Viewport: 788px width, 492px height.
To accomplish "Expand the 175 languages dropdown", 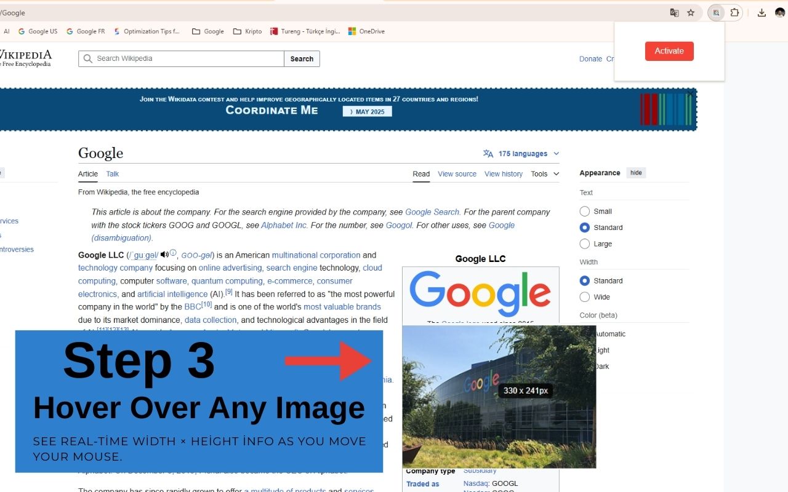I will pyautogui.click(x=521, y=154).
